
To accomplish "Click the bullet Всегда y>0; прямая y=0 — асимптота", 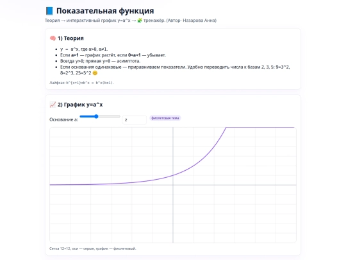I will [100, 61].
